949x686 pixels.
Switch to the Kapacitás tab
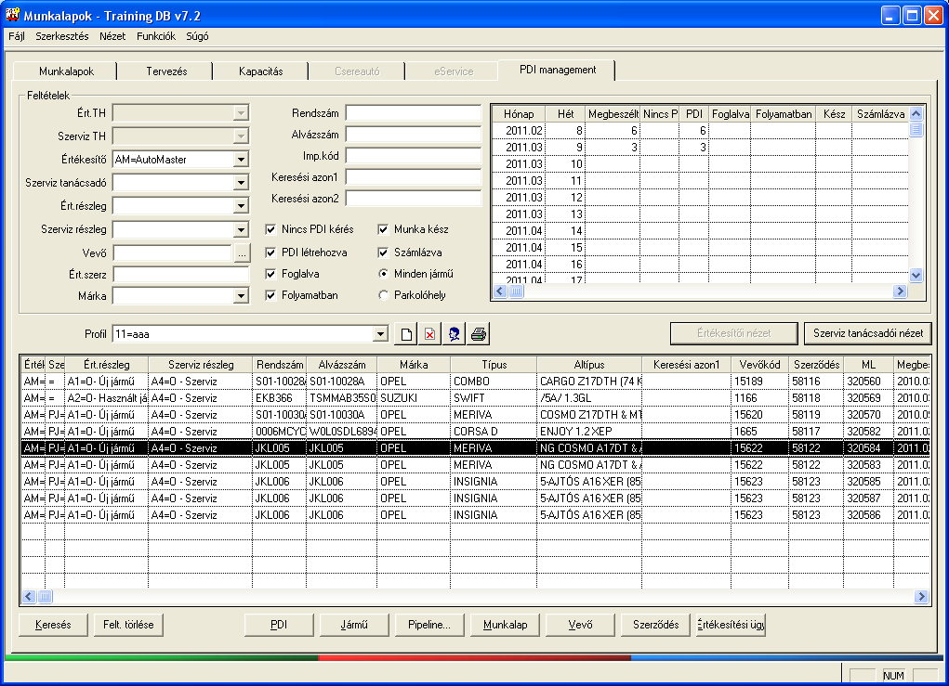point(261,71)
